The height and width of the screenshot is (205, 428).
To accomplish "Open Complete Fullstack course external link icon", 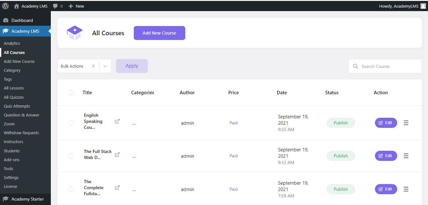I will [x=117, y=188].
